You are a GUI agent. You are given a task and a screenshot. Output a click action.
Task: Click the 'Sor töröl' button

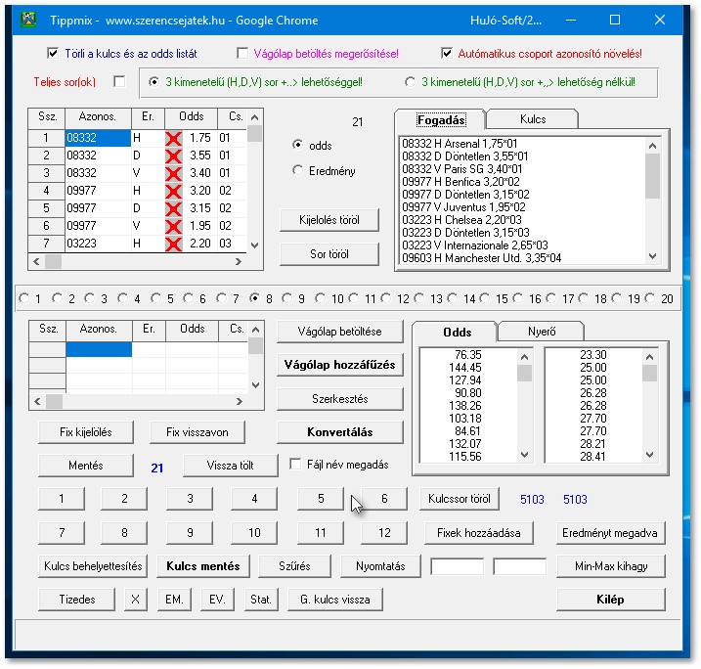pos(329,254)
